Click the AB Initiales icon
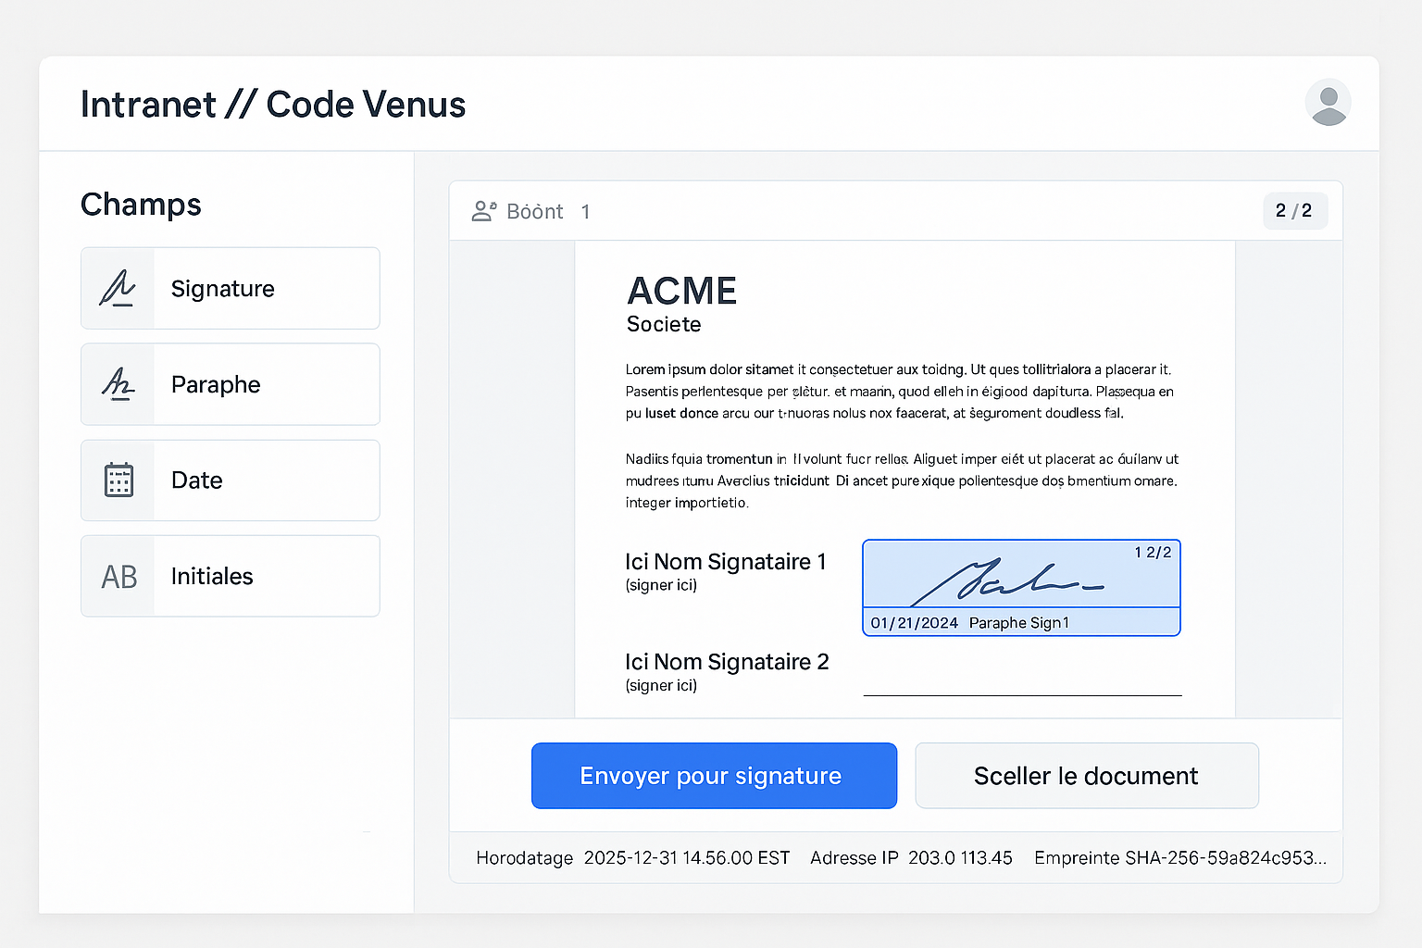Screen dimensions: 1422x948 pos(118,577)
